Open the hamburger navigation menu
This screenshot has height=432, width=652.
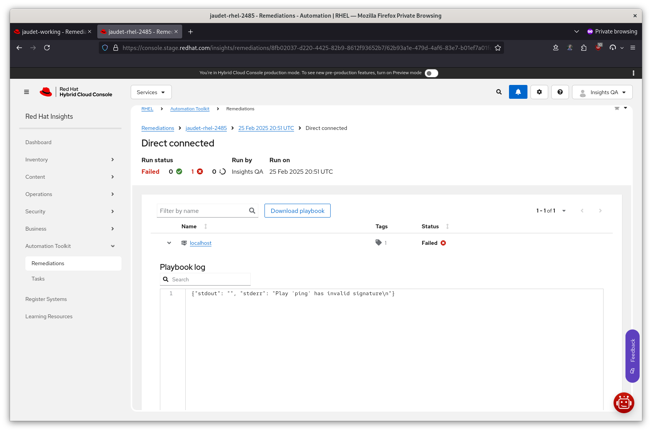pyautogui.click(x=27, y=92)
